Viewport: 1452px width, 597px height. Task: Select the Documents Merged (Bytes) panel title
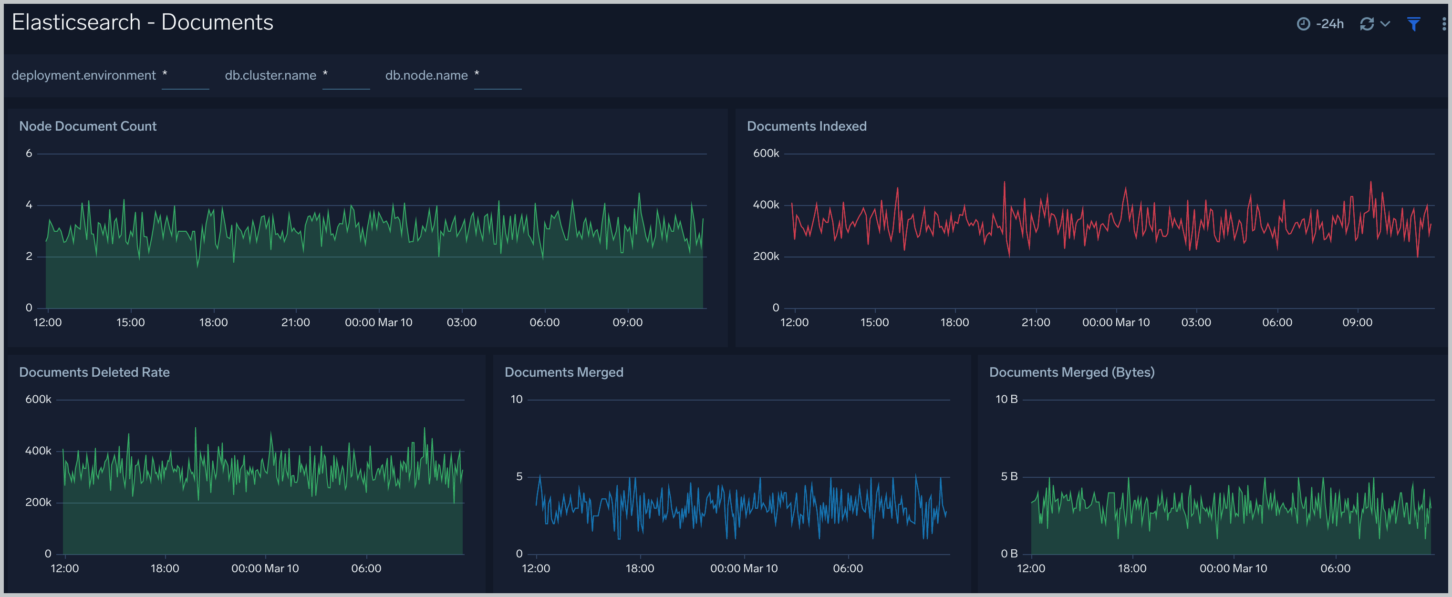pos(1071,372)
